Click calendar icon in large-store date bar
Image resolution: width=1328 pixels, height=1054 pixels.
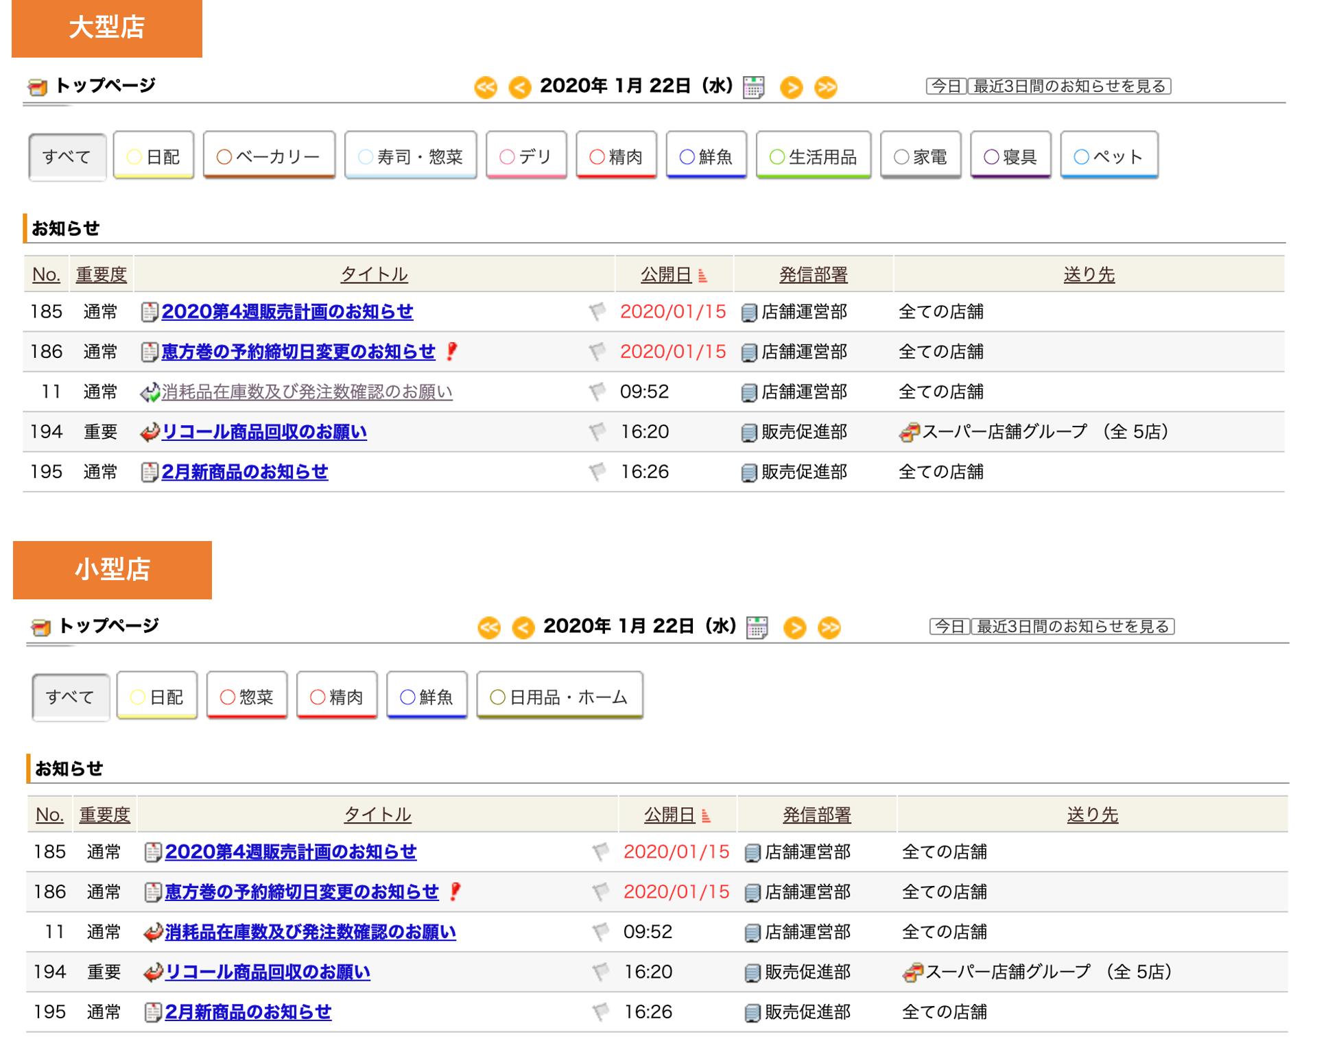(x=753, y=87)
